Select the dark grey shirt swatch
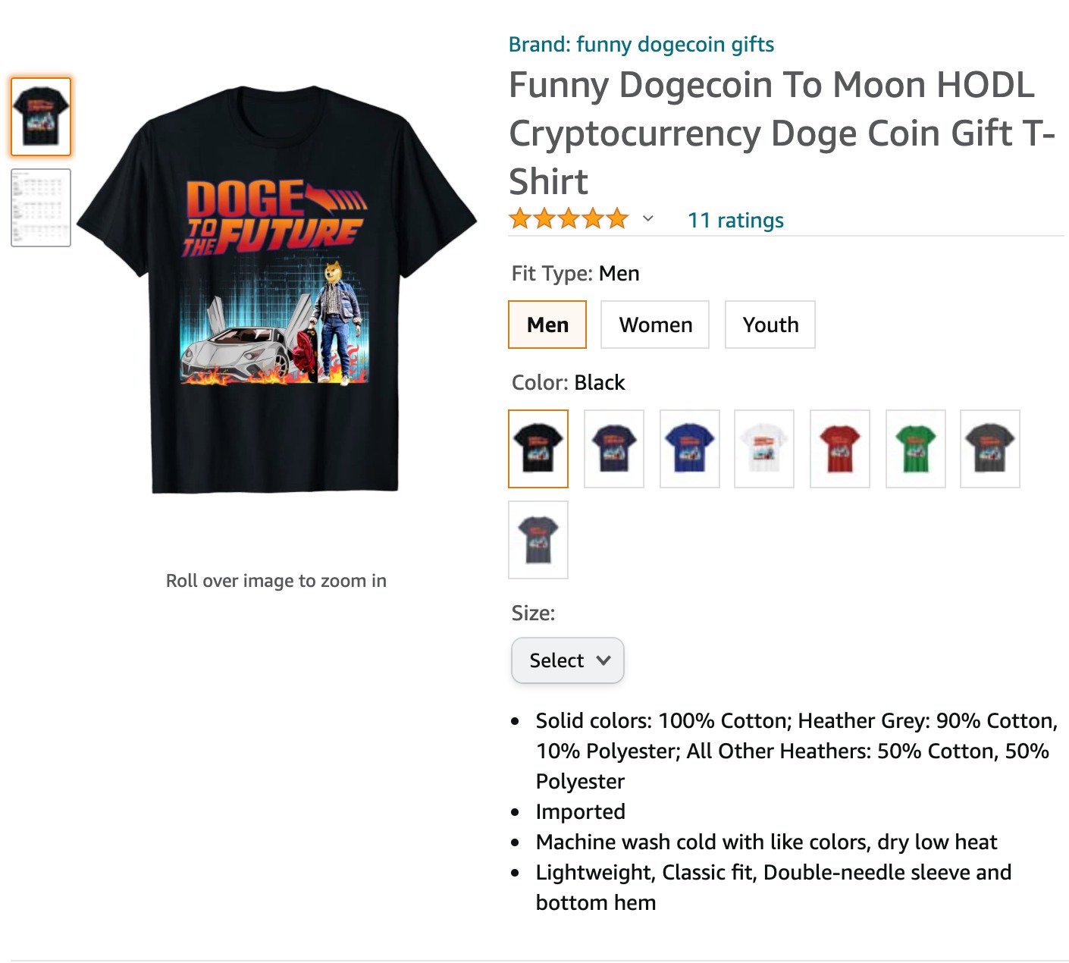Image resolution: width=1069 pixels, height=963 pixels. [x=989, y=448]
